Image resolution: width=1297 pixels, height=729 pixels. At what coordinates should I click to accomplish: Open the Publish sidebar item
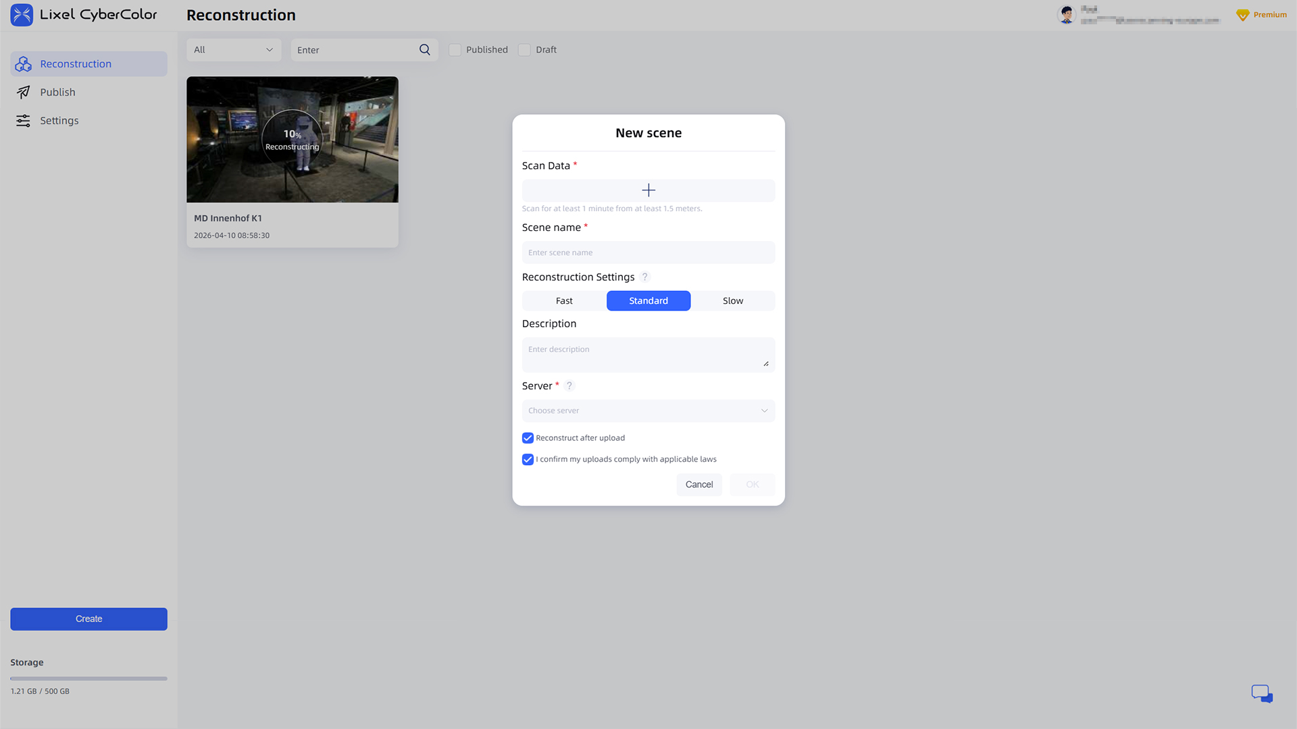tap(57, 92)
